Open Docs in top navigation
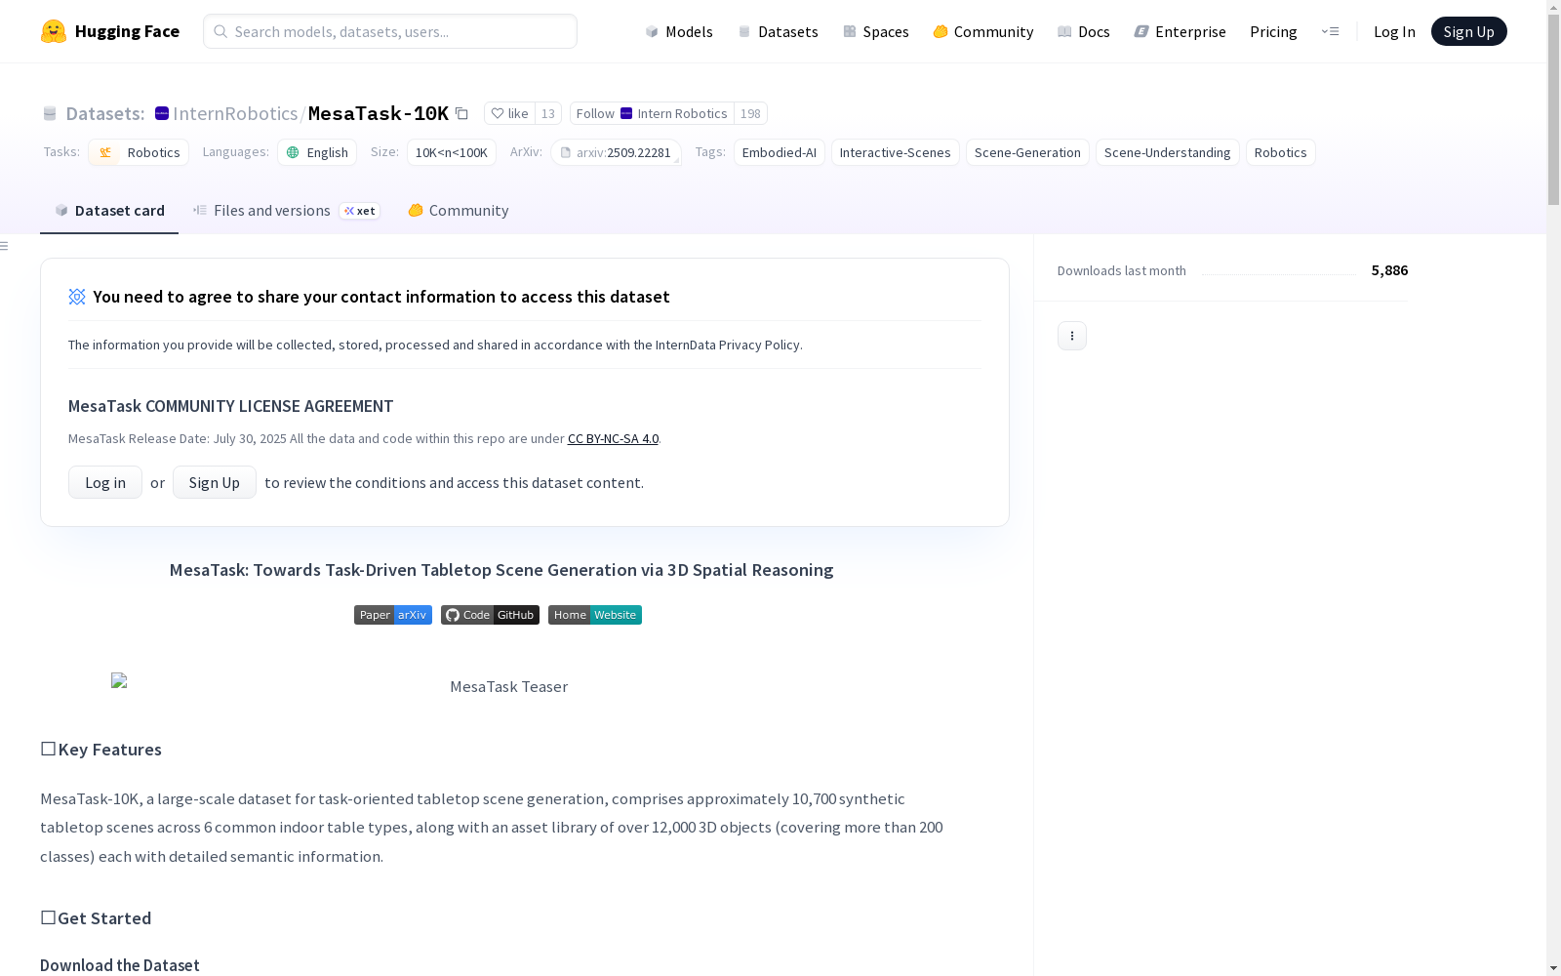The height and width of the screenshot is (976, 1561). pos(1084,31)
